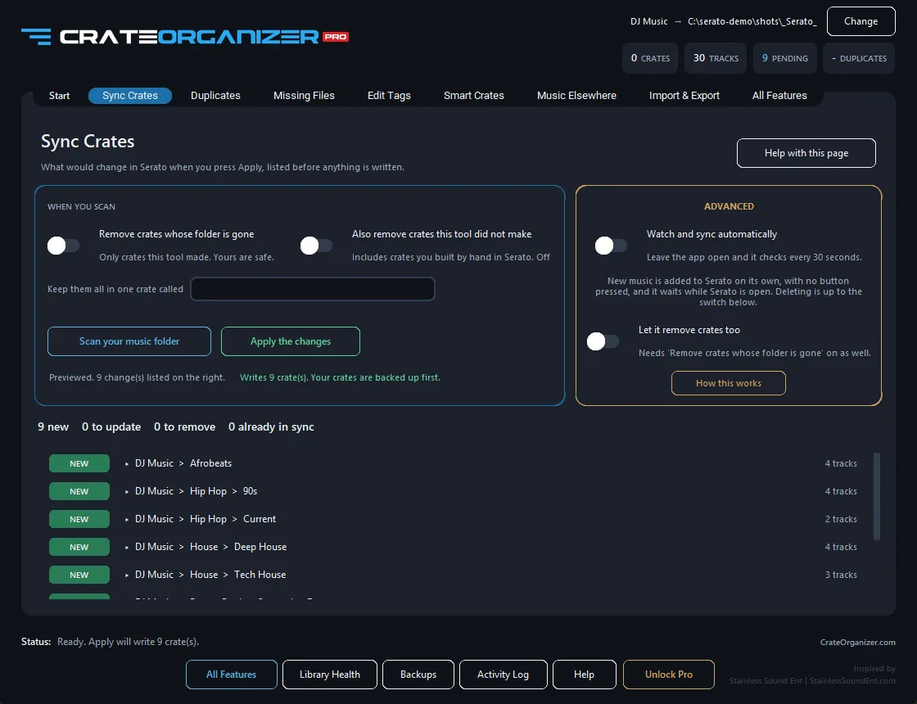This screenshot has height=704, width=917.
Task: Click the 'Deep House' crate name text
Action: (x=260, y=548)
